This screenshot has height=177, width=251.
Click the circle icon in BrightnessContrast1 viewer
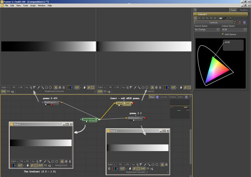point(51,88)
